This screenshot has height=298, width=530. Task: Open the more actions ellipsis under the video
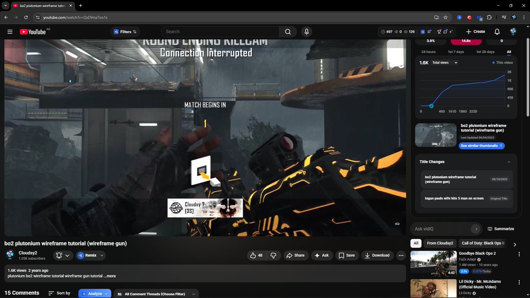coord(401,255)
